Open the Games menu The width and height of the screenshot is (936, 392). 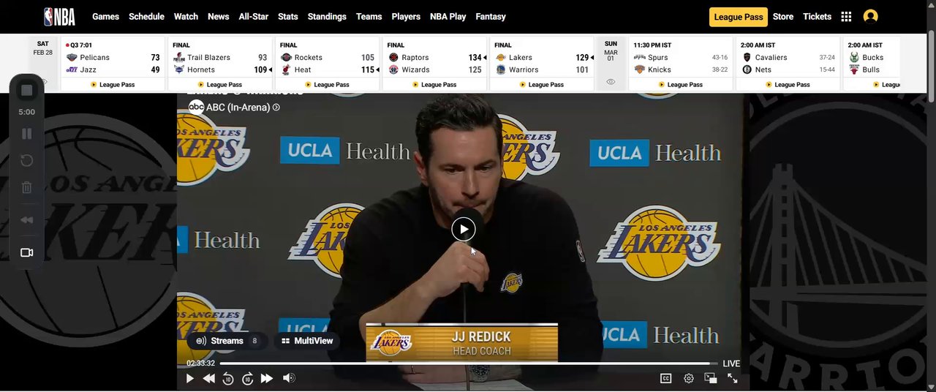click(105, 17)
